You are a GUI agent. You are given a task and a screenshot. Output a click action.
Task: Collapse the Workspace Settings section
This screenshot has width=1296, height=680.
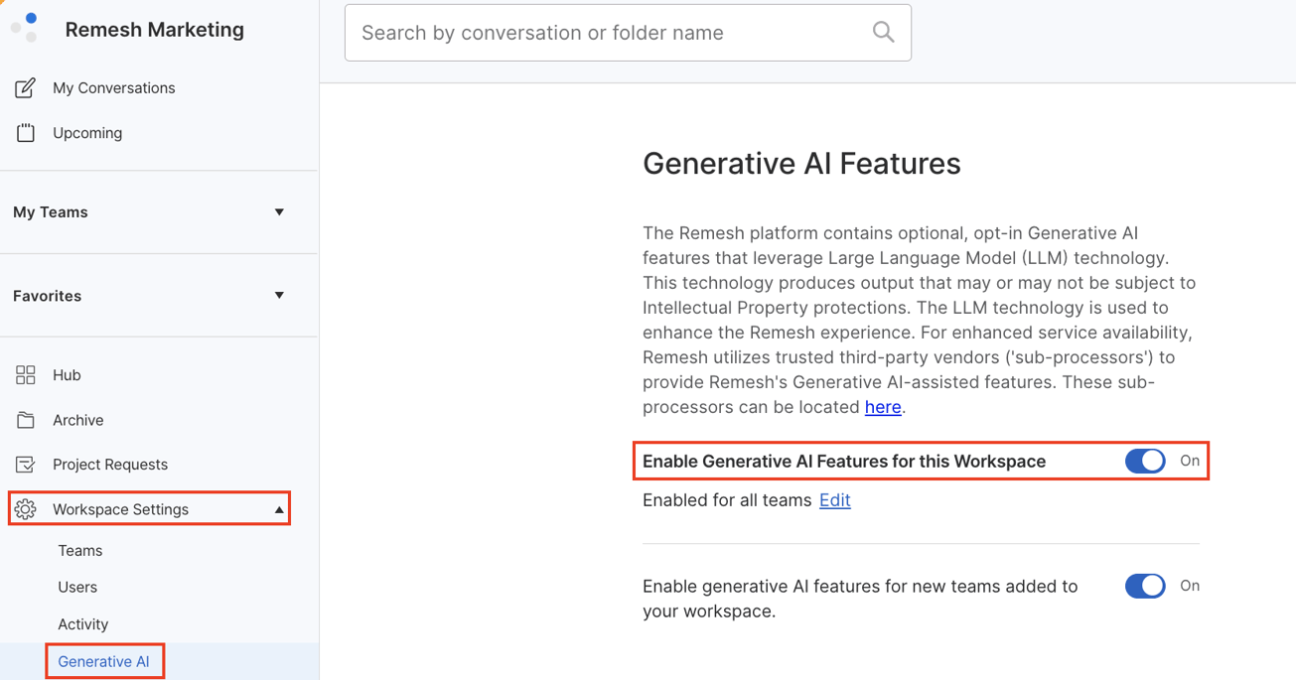pos(279,507)
